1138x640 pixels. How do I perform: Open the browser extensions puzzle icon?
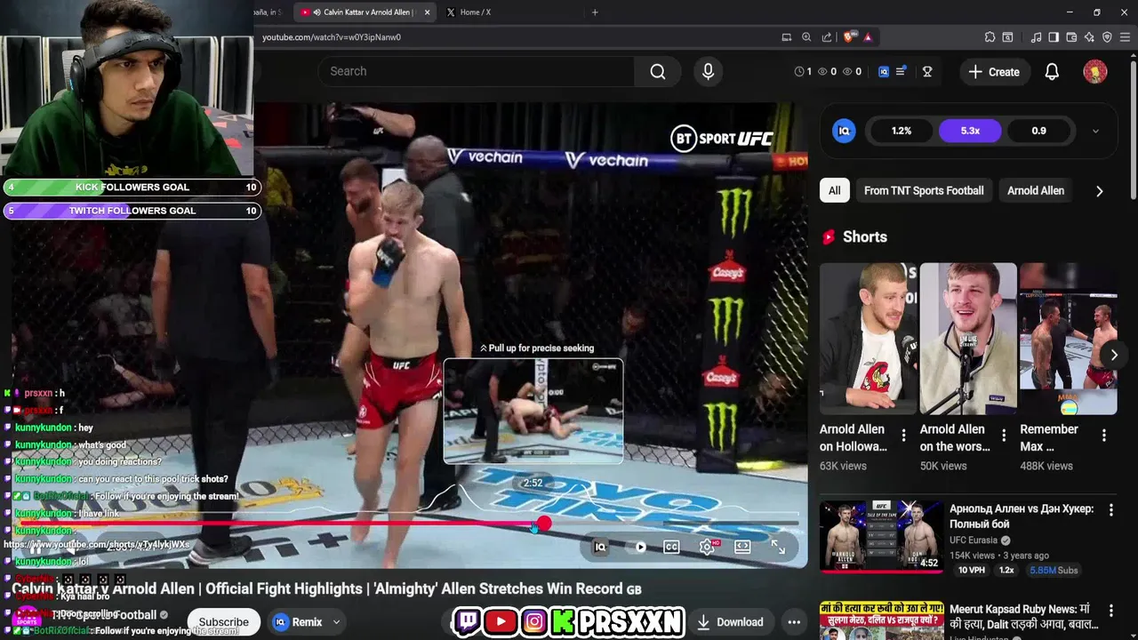click(990, 37)
